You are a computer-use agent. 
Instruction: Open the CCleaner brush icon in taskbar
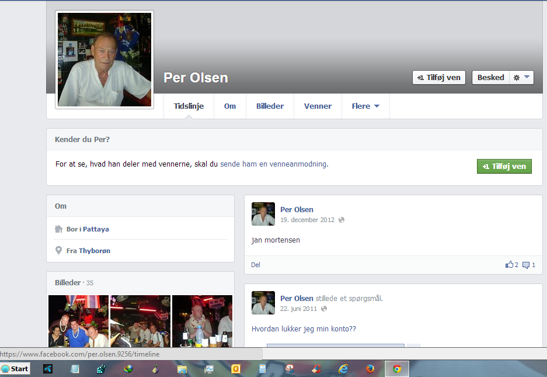[x=316, y=369]
